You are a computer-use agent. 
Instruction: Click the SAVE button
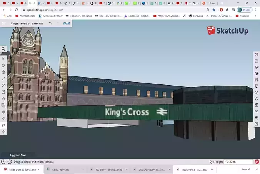tap(67, 24)
